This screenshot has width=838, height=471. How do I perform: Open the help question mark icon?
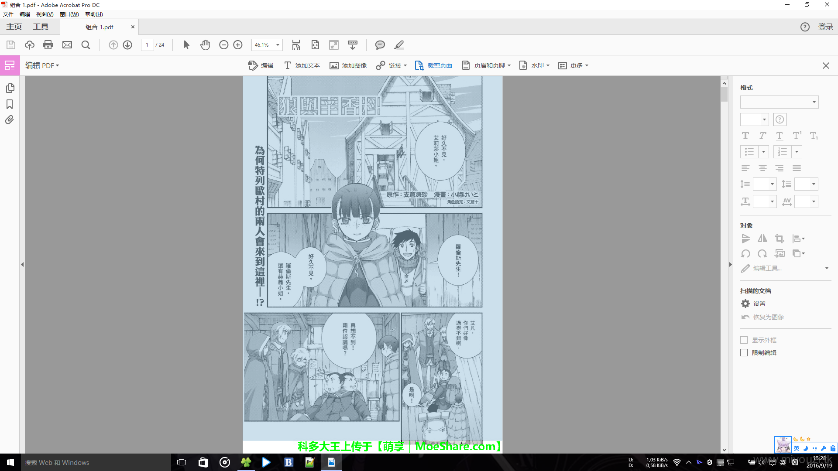(805, 27)
